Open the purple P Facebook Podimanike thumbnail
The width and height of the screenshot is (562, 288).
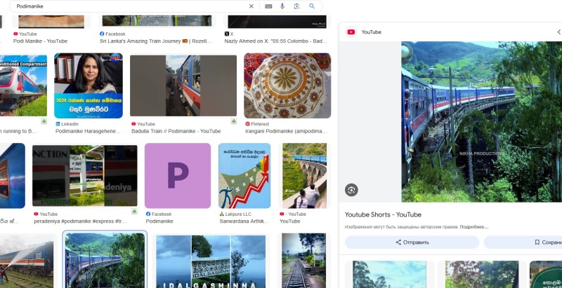178,176
